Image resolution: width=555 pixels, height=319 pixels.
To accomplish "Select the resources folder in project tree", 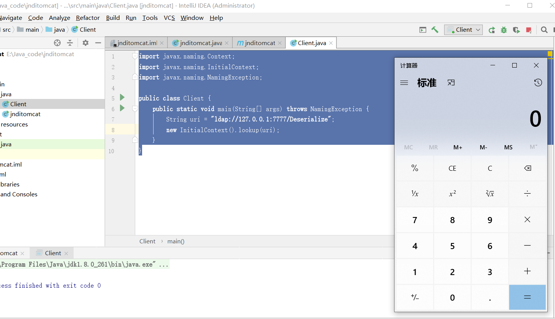I will pos(14,124).
